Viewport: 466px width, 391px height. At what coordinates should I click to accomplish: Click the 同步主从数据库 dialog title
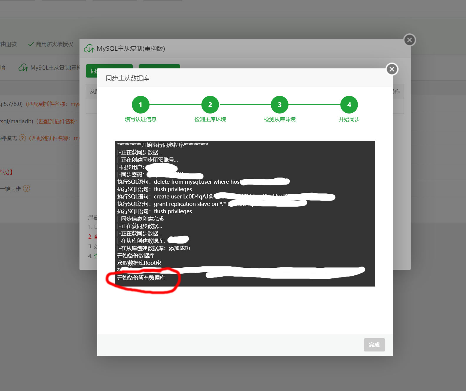[x=127, y=78]
